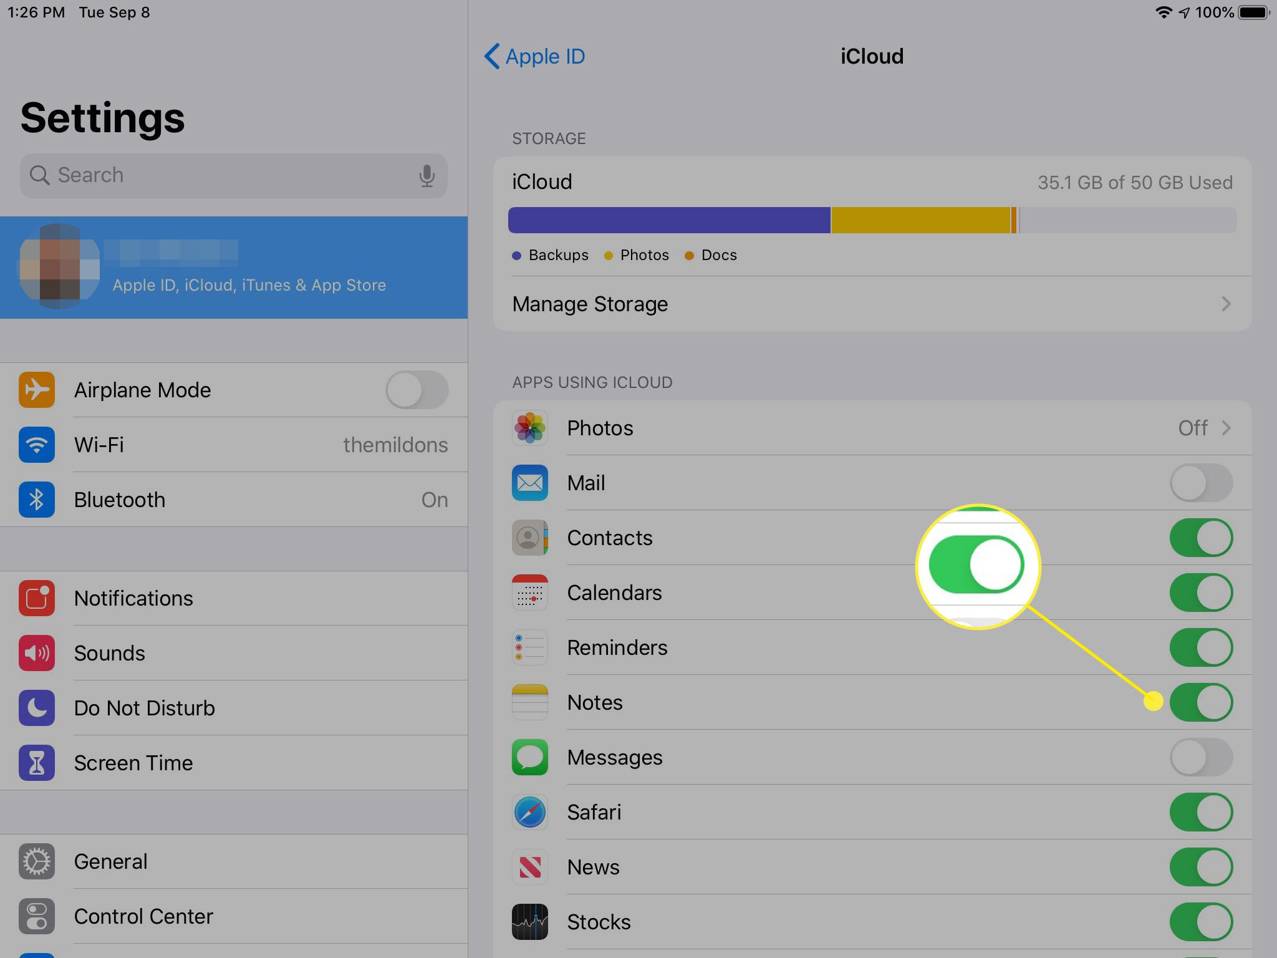The image size is (1277, 958).
Task: Tap the Screen Time hourglass icon
Action: tap(37, 763)
